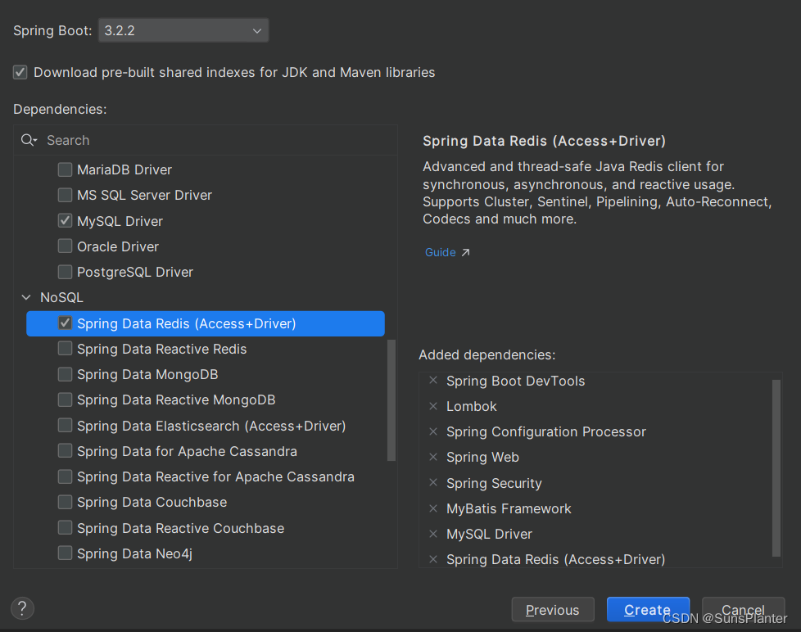The height and width of the screenshot is (632, 801).
Task: Click the dependencies list scrollbar
Action: coord(391,400)
